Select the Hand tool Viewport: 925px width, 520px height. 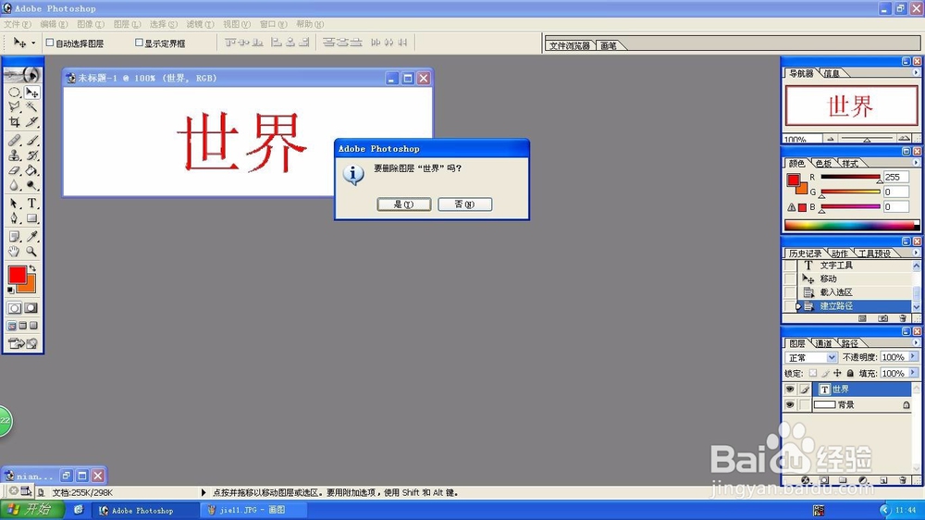click(14, 252)
